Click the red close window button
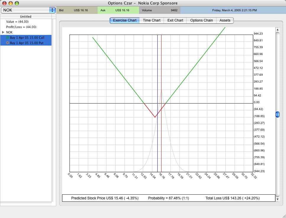The height and width of the screenshot is (218, 286). coord(4,3)
